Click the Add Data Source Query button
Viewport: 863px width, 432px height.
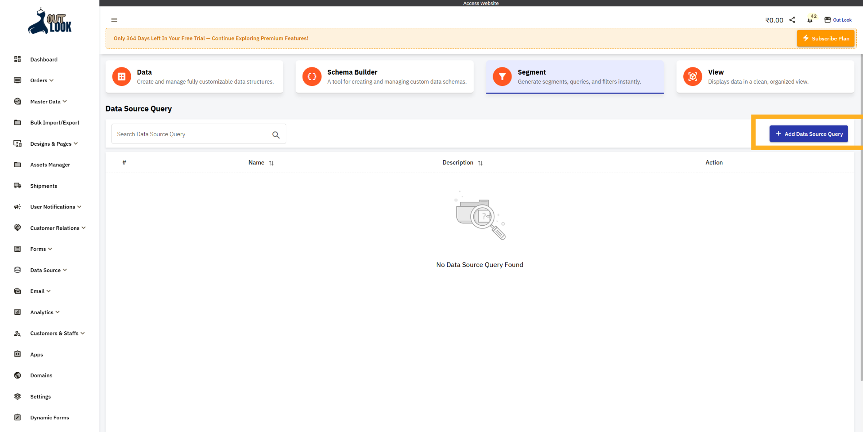click(809, 134)
